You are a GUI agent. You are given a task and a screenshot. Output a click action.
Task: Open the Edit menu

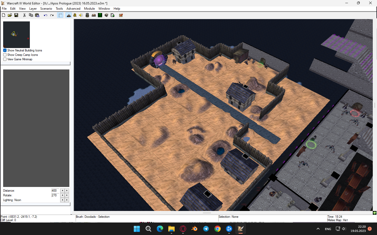point(13,9)
